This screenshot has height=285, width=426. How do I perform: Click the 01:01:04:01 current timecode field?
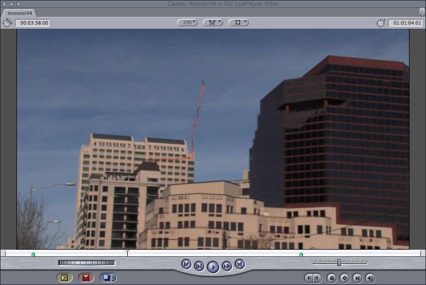tap(405, 23)
